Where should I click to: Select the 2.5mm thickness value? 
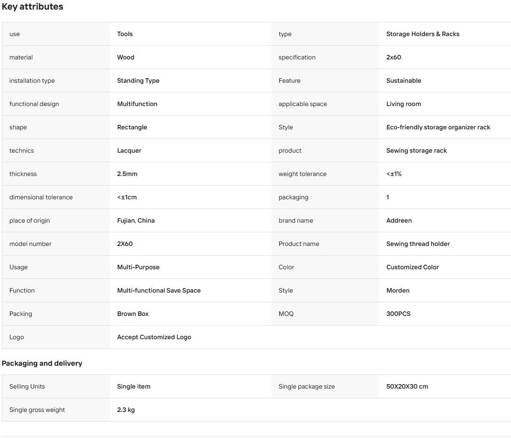tap(127, 174)
